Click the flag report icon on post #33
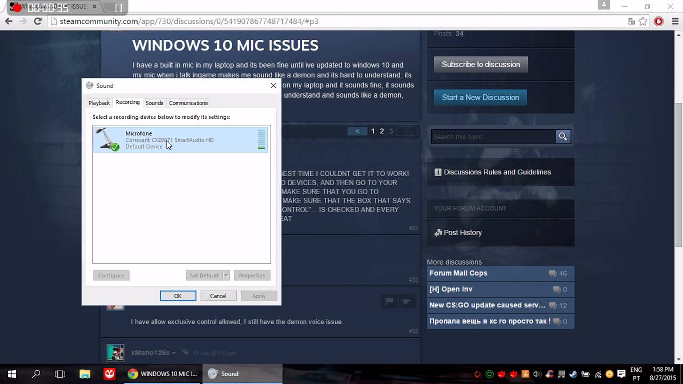 pos(390,301)
